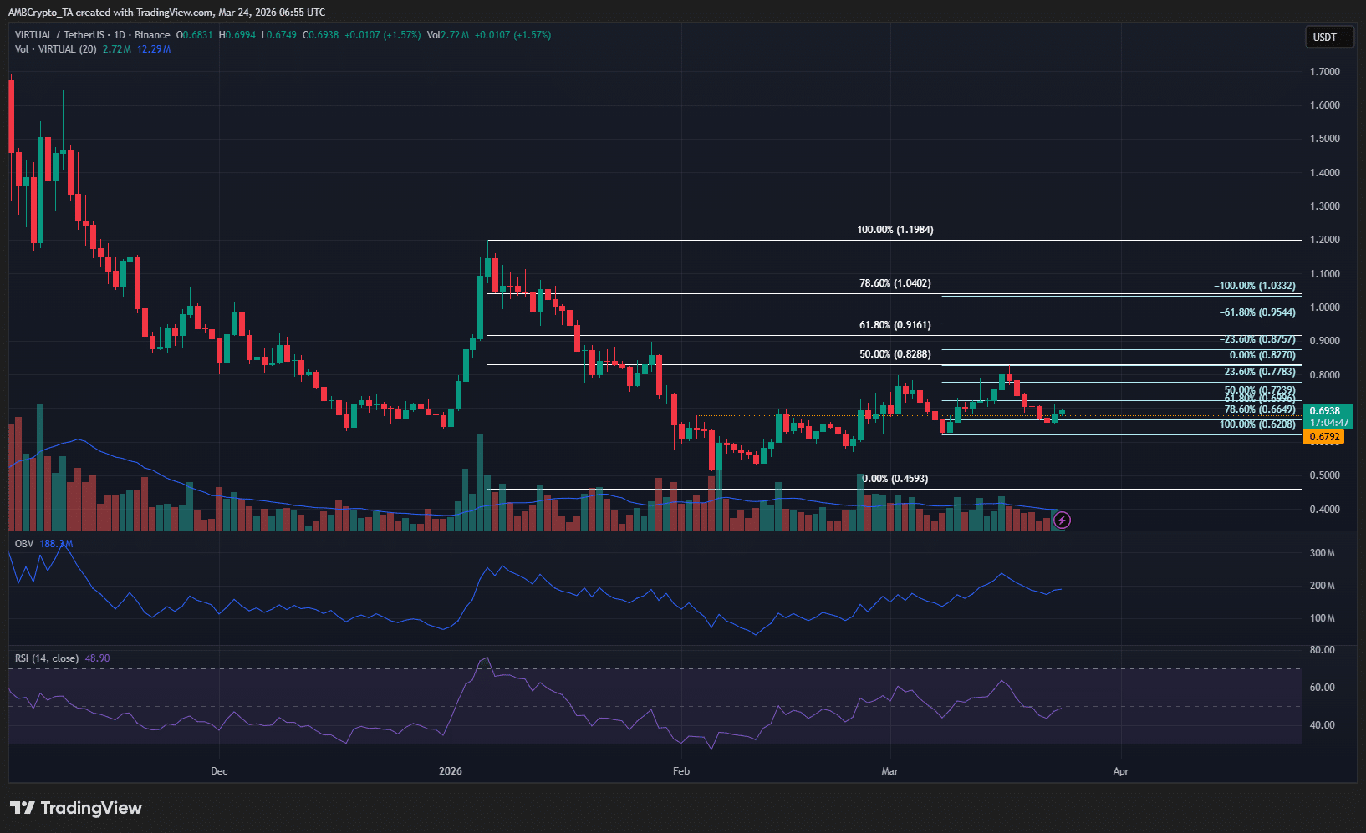Click the Feb marker on the time axis
The image size is (1366, 833).
point(681,771)
